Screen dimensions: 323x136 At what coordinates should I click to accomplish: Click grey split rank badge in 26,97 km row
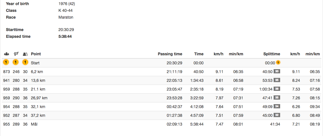click(277, 98)
